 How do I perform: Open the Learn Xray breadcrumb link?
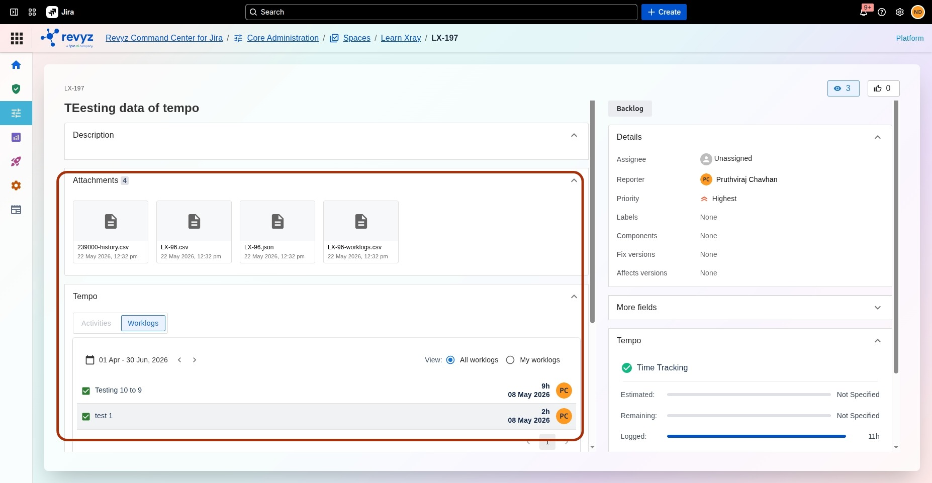pyautogui.click(x=401, y=38)
